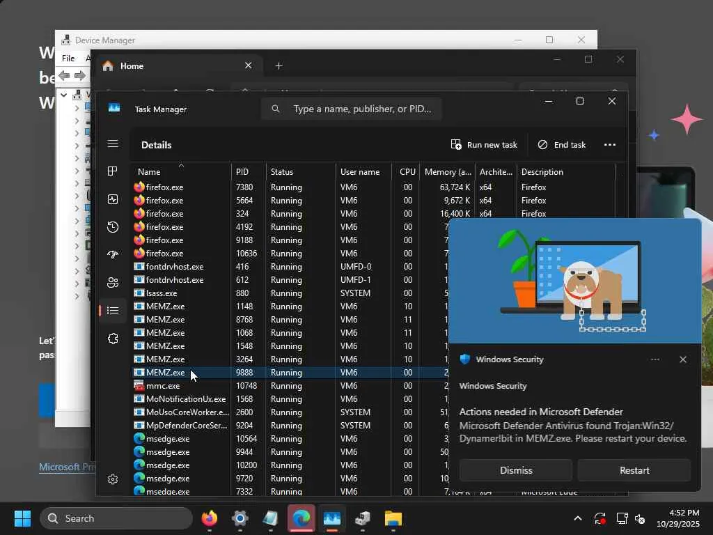Sort by CPU column header
713x535 pixels.
407,172
